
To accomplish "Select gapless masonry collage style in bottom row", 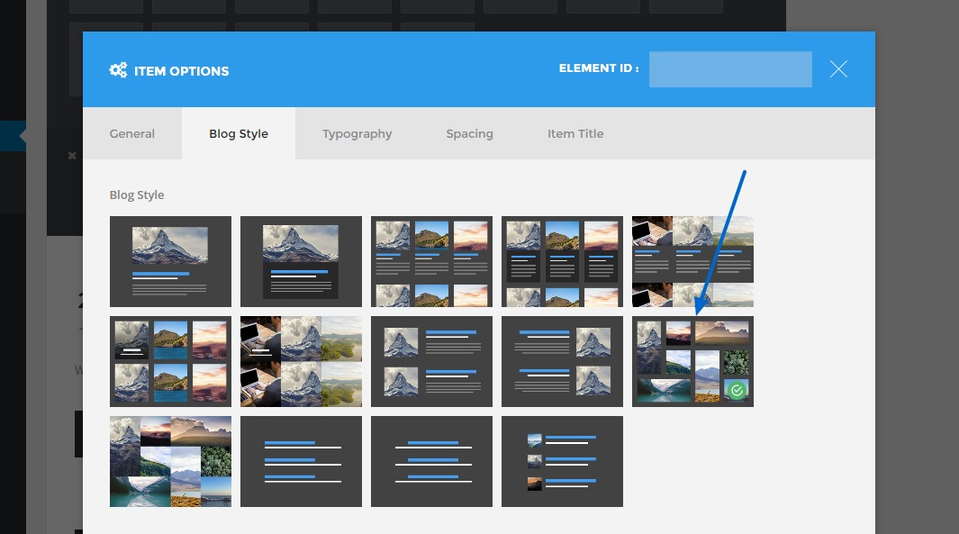I will coord(170,461).
